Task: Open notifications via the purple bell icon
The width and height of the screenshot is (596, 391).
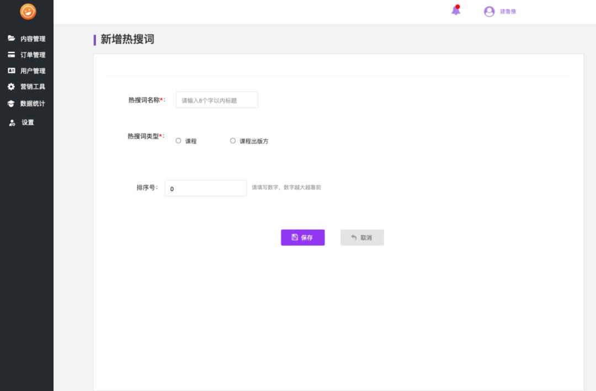Action: pos(456,10)
